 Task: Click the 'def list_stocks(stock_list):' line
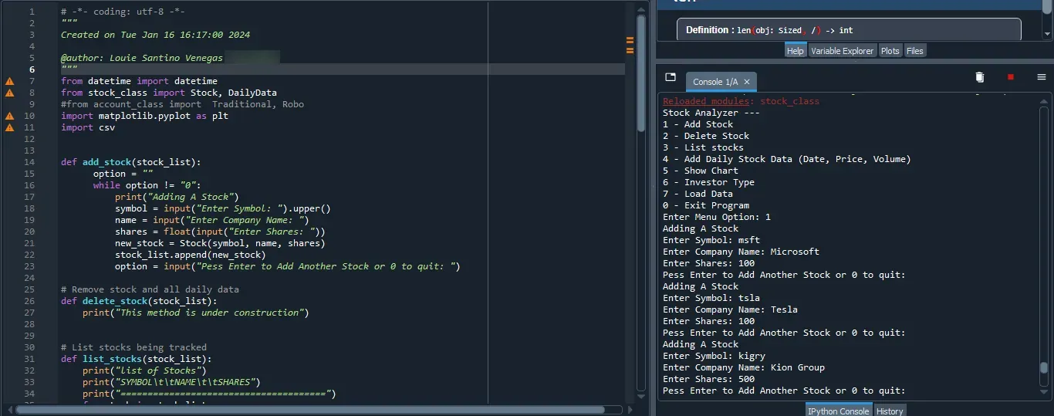(x=136, y=359)
